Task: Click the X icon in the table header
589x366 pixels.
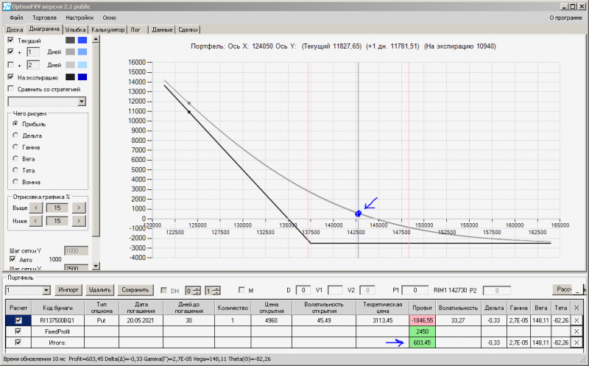Action: tap(576, 307)
